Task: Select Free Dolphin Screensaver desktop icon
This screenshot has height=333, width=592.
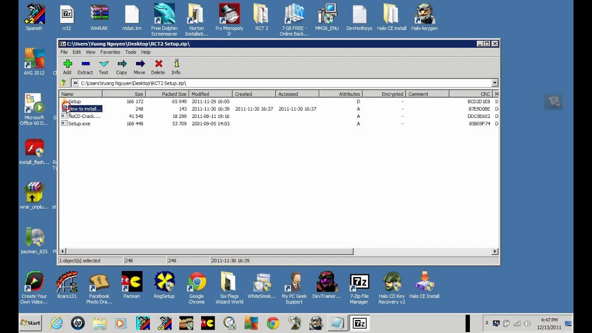Action: pos(164,20)
